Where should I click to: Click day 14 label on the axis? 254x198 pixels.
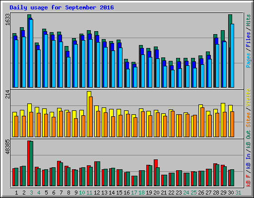point(112,193)
